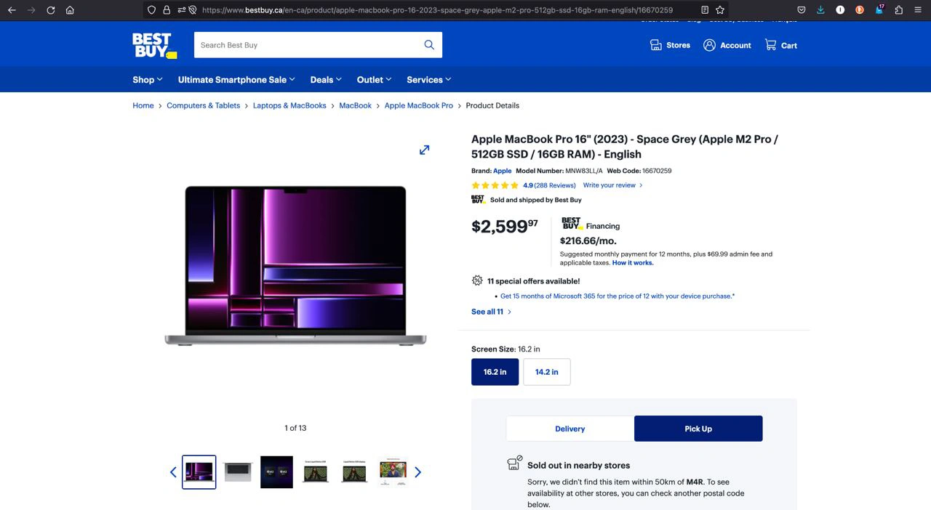This screenshot has height=510, width=931.
Task: Toggle reader view icon in address bar
Action: click(705, 10)
